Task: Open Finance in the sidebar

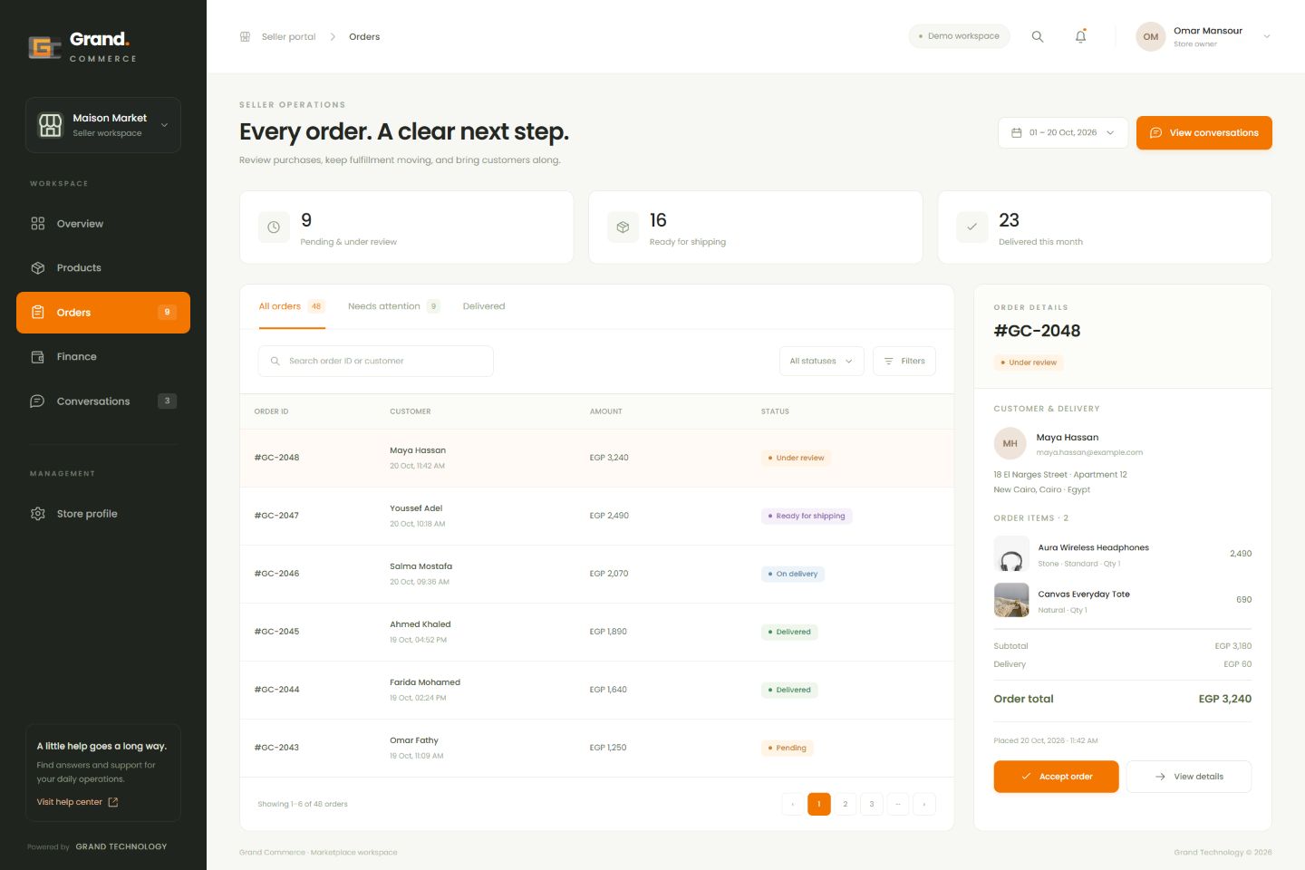Action: [x=103, y=357]
